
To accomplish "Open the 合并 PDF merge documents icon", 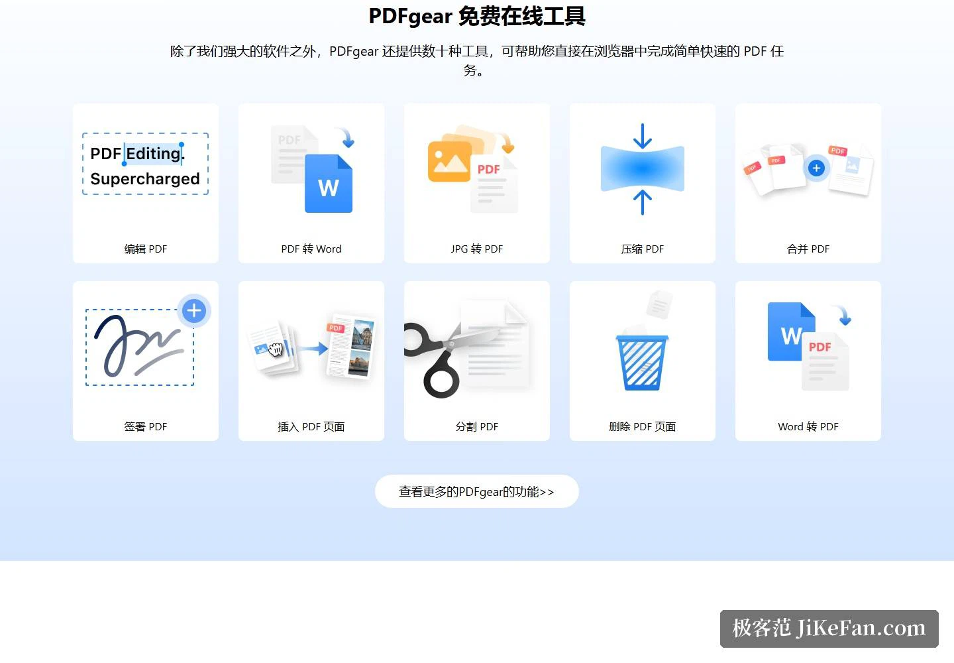I will coord(808,169).
